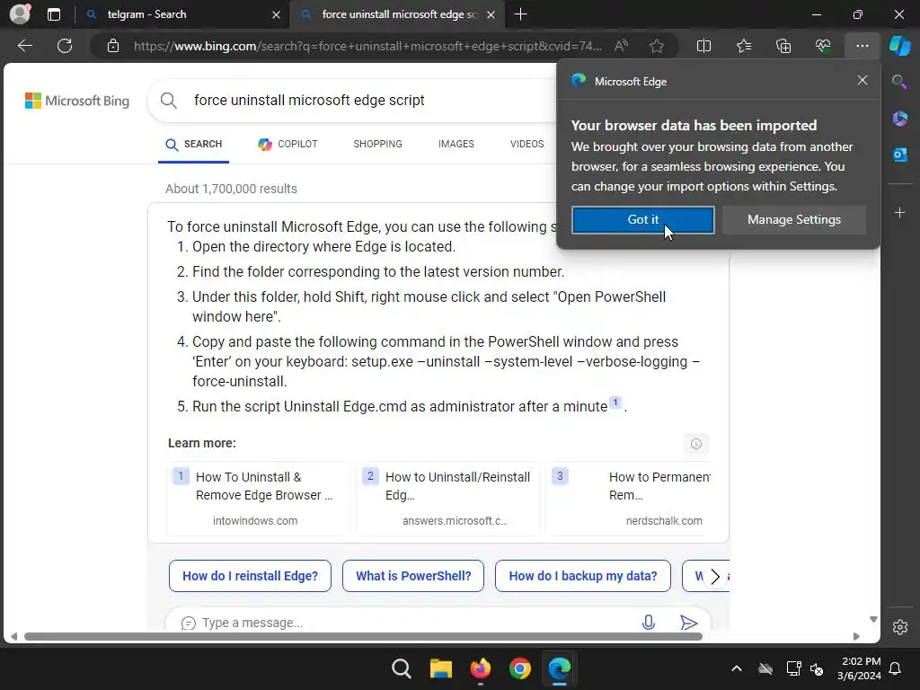
Task: Show hidden tray icons chevron
Action: click(x=737, y=668)
